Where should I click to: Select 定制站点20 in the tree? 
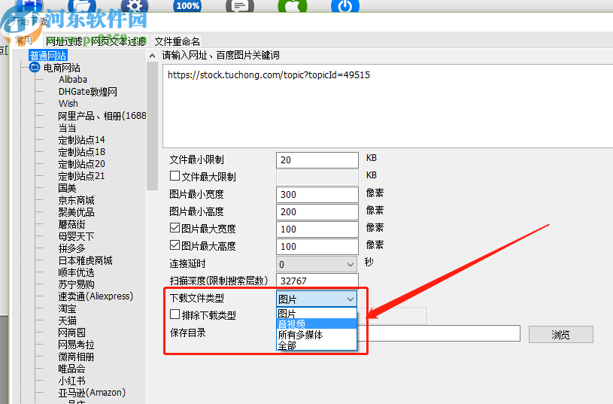click(x=82, y=164)
